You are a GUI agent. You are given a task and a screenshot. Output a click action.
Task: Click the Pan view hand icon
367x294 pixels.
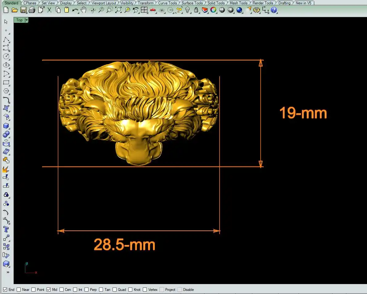tap(84, 10)
